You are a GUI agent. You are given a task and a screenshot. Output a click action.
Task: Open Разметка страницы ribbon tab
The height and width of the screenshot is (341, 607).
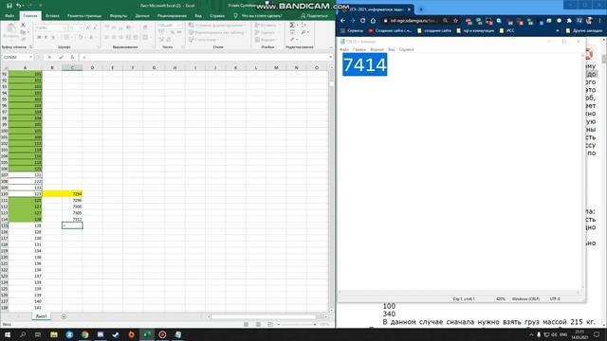click(84, 16)
